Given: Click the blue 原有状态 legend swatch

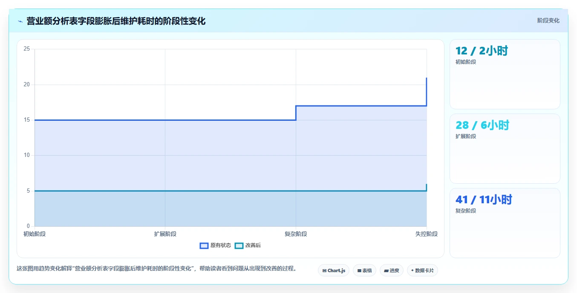Looking at the screenshot, I should click(204, 245).
